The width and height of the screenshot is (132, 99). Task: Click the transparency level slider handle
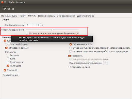pyautogui.click(x=52, y=30)
